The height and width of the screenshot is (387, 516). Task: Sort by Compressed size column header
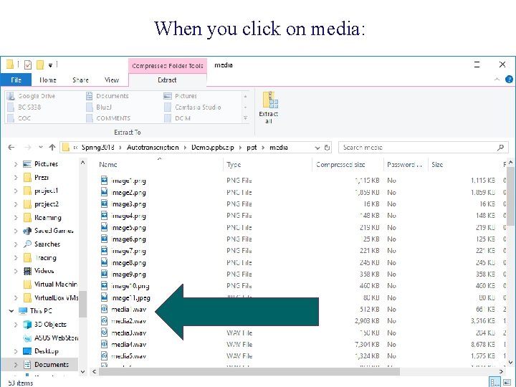tap(340, 165)
